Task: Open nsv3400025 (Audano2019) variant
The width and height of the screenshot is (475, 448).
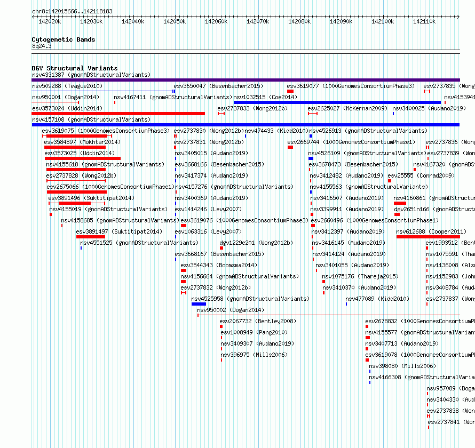Action: (x=429, y=108)
